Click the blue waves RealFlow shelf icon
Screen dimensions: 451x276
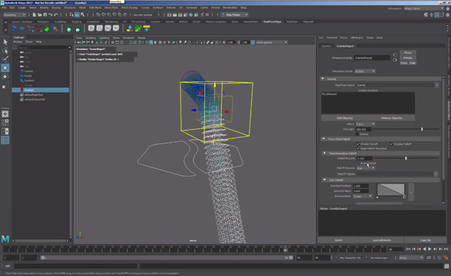click(22, 28)
